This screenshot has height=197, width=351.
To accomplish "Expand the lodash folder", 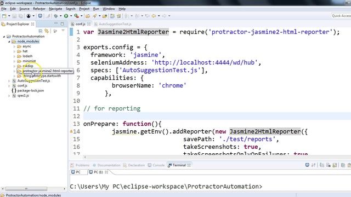I will click(14, 56).
